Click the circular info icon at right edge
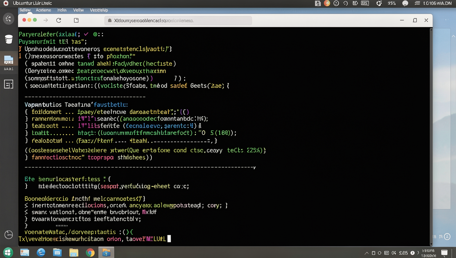456x258 pixels. [x=447, y=236]
